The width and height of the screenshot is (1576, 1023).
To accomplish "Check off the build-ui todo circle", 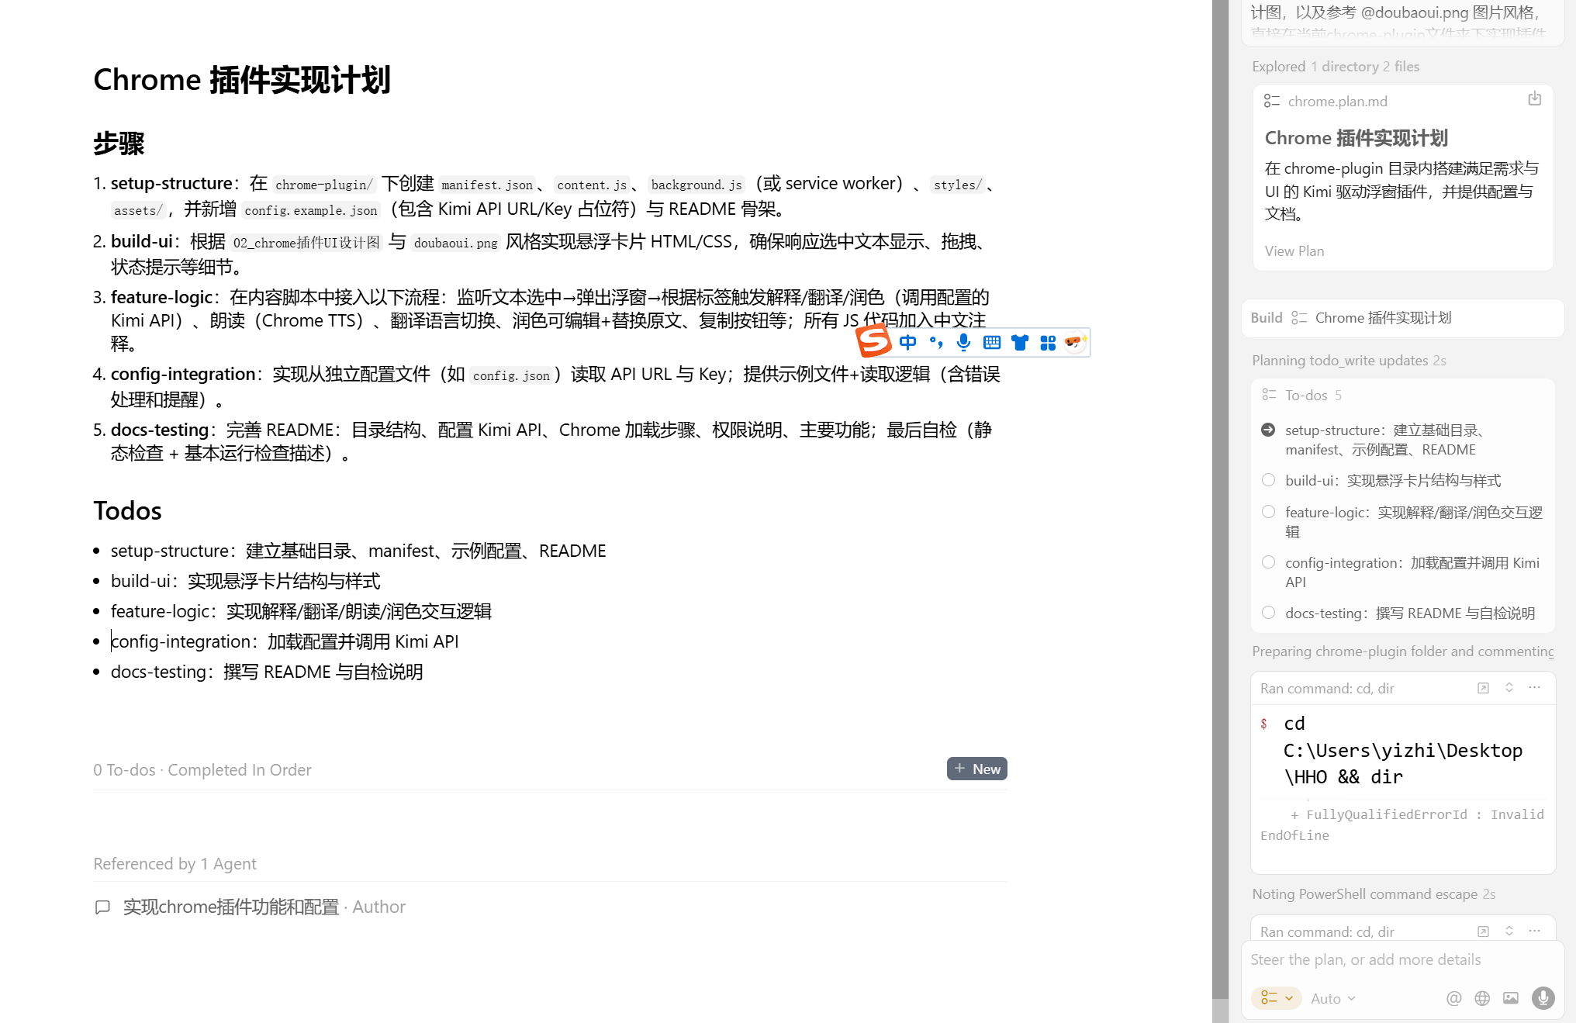I will pyautogui.click(x=1269, y=480).
